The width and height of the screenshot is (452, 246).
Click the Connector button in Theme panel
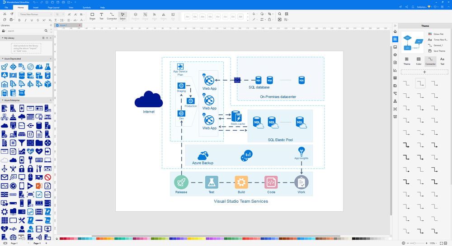point(430,61)
